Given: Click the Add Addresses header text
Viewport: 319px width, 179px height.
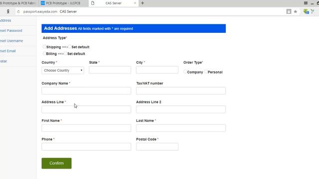Looking at the screenshot, I should point(60,28).
